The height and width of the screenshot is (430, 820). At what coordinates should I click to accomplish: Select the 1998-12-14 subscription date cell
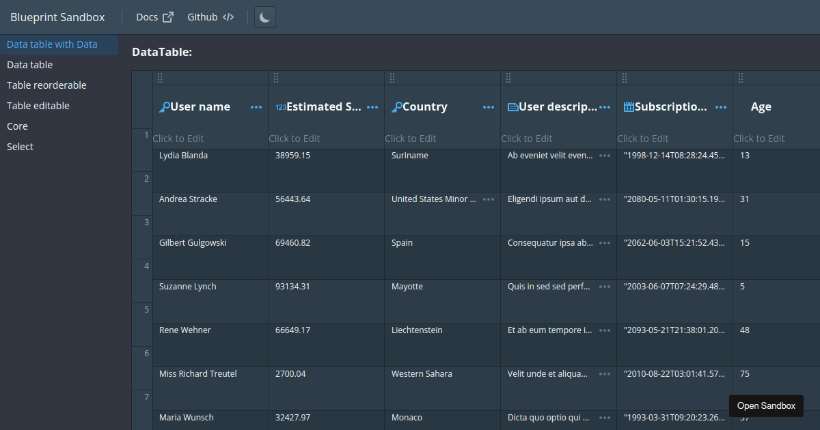click(675, 171)
